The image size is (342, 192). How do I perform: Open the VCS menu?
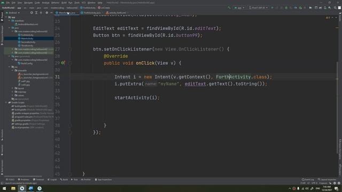83,3
